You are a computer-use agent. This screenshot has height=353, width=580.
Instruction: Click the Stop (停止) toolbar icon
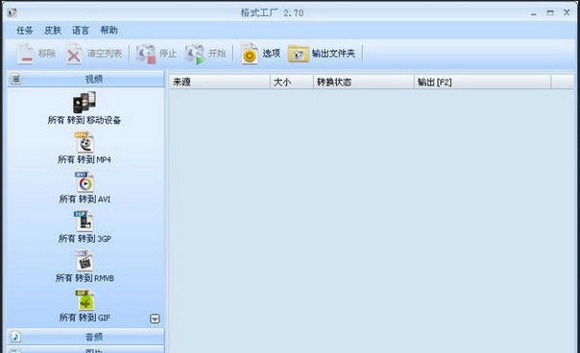[x=146, y=54]
